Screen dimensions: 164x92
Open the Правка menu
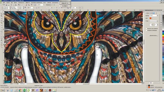[8, 3]
